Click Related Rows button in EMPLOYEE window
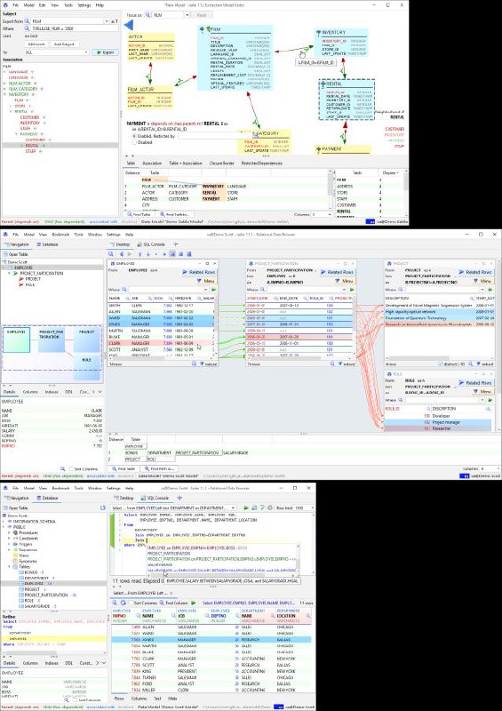 [199, 272]
